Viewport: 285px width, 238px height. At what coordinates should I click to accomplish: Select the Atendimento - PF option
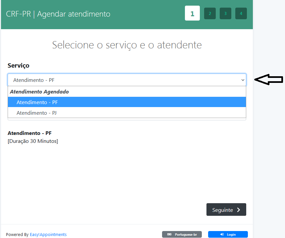click(37, 102)
